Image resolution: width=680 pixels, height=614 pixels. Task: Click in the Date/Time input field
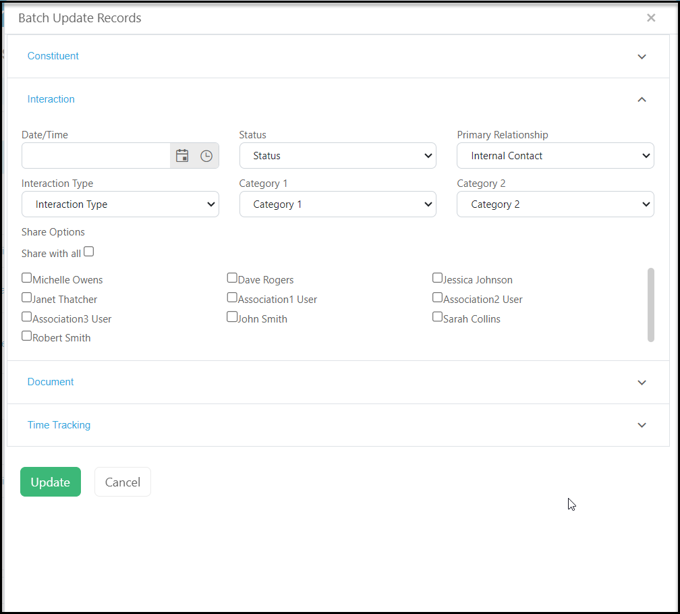pyautogui.click(x=96, y=156)
